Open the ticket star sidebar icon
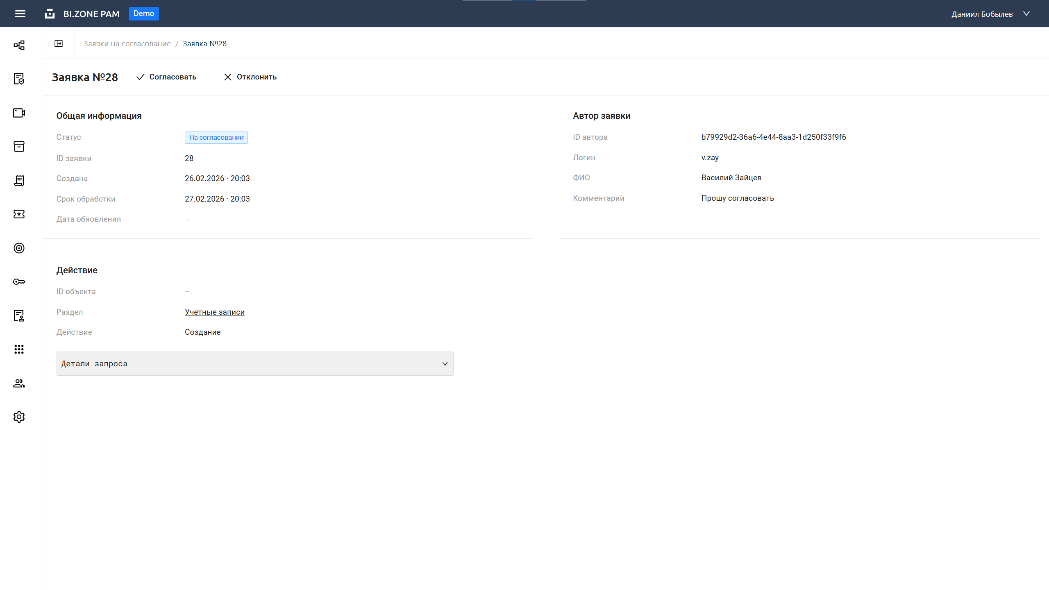This screenshot has width=1049, height=590. 19,214
